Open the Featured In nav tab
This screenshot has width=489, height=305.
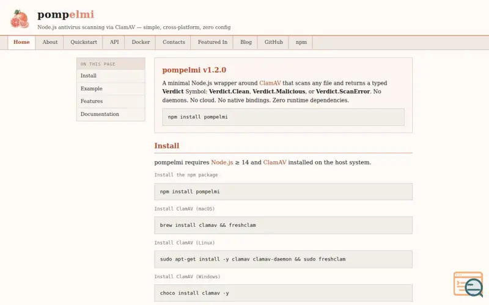tap(213, 42)
